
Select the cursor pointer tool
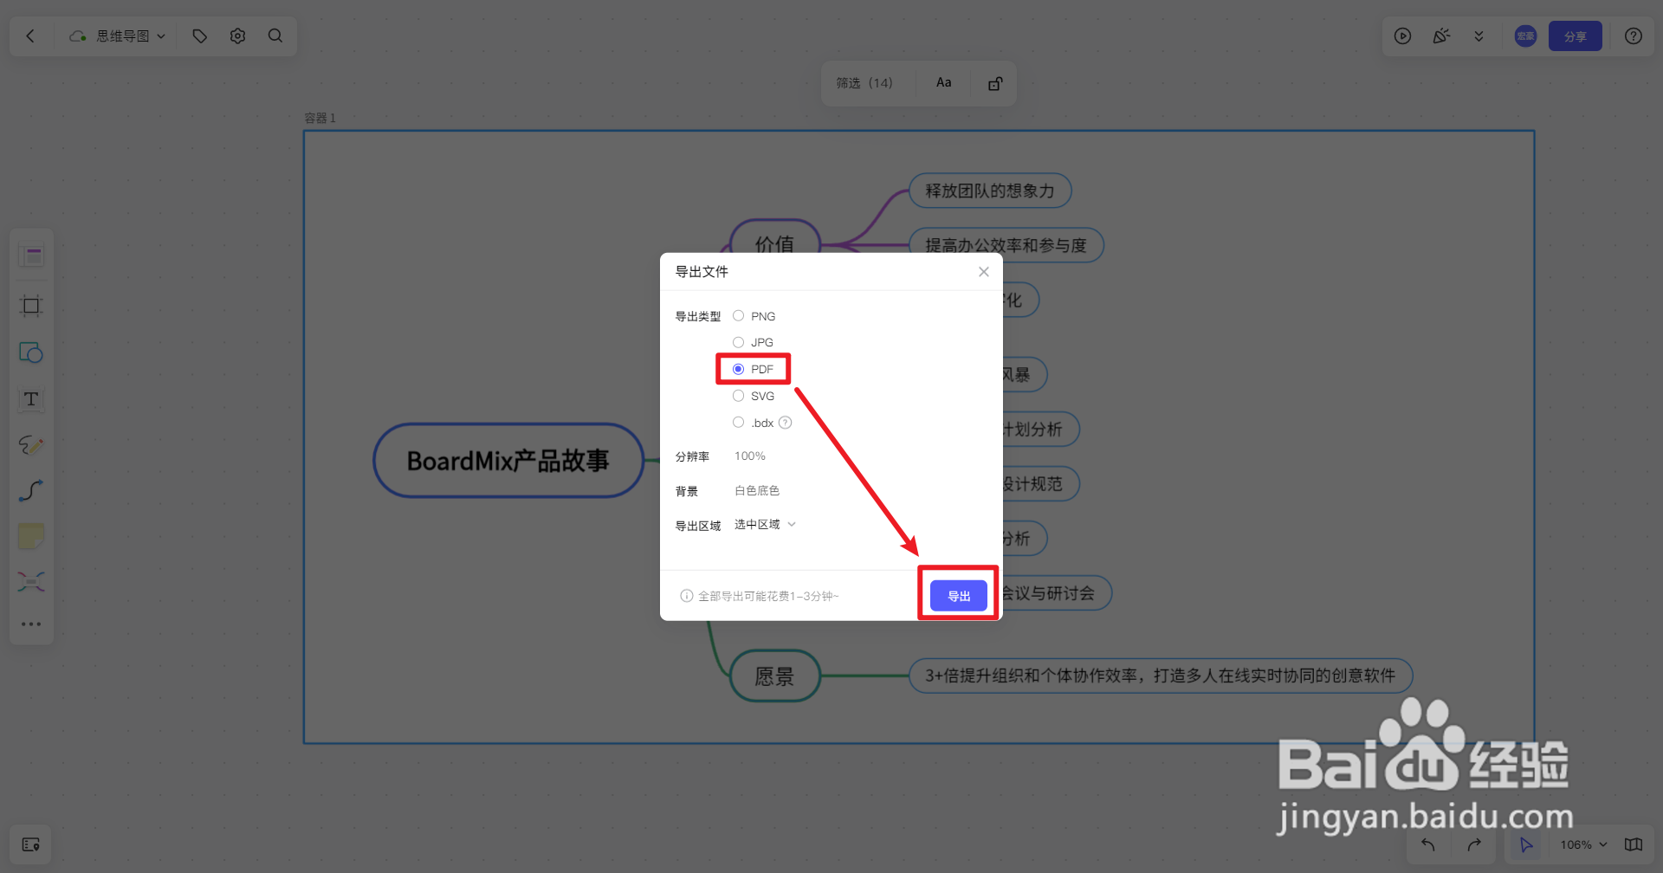(x=1526, y=844)
